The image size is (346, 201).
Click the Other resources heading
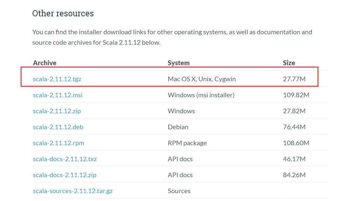[63, 13]
